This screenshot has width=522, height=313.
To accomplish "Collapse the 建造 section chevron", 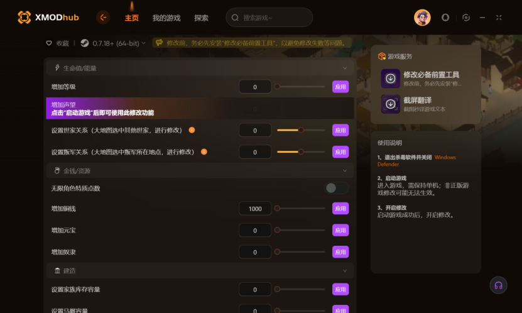I will (x=345, y=271).
